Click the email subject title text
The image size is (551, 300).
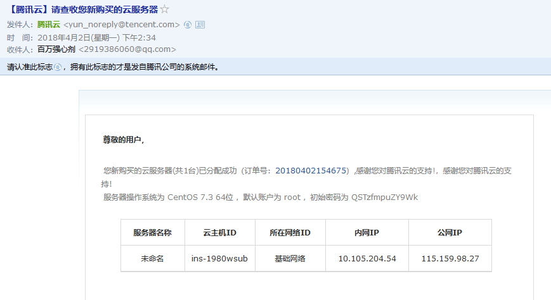(x=82, y=9)
